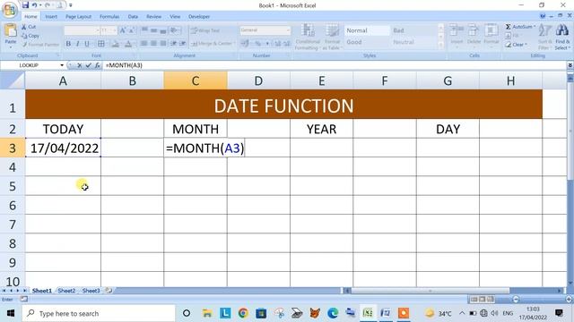
Task: Copy the selection
Action: pyautogui.click(x=30, y=36)
